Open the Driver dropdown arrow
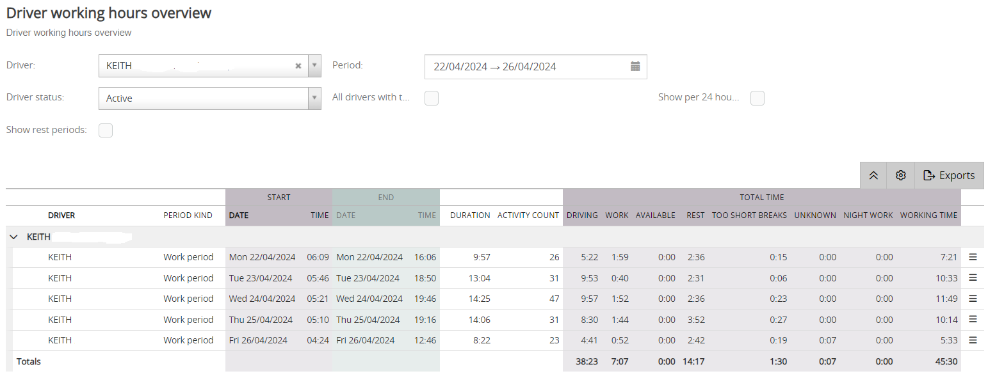The image size is (988, 392). click(314, 66)
